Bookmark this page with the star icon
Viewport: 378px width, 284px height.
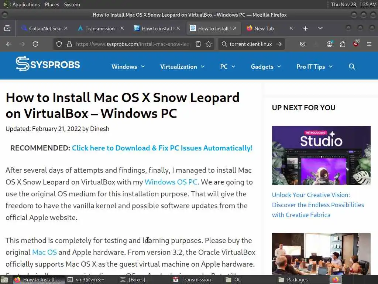point(209,44)
